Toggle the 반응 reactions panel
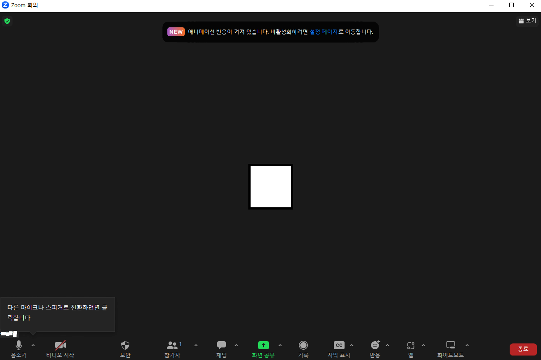This screenshot has height=360, width=541. (x=375, y=348)
